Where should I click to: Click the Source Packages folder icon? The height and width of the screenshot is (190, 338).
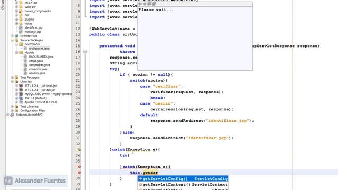click(16, 40)
